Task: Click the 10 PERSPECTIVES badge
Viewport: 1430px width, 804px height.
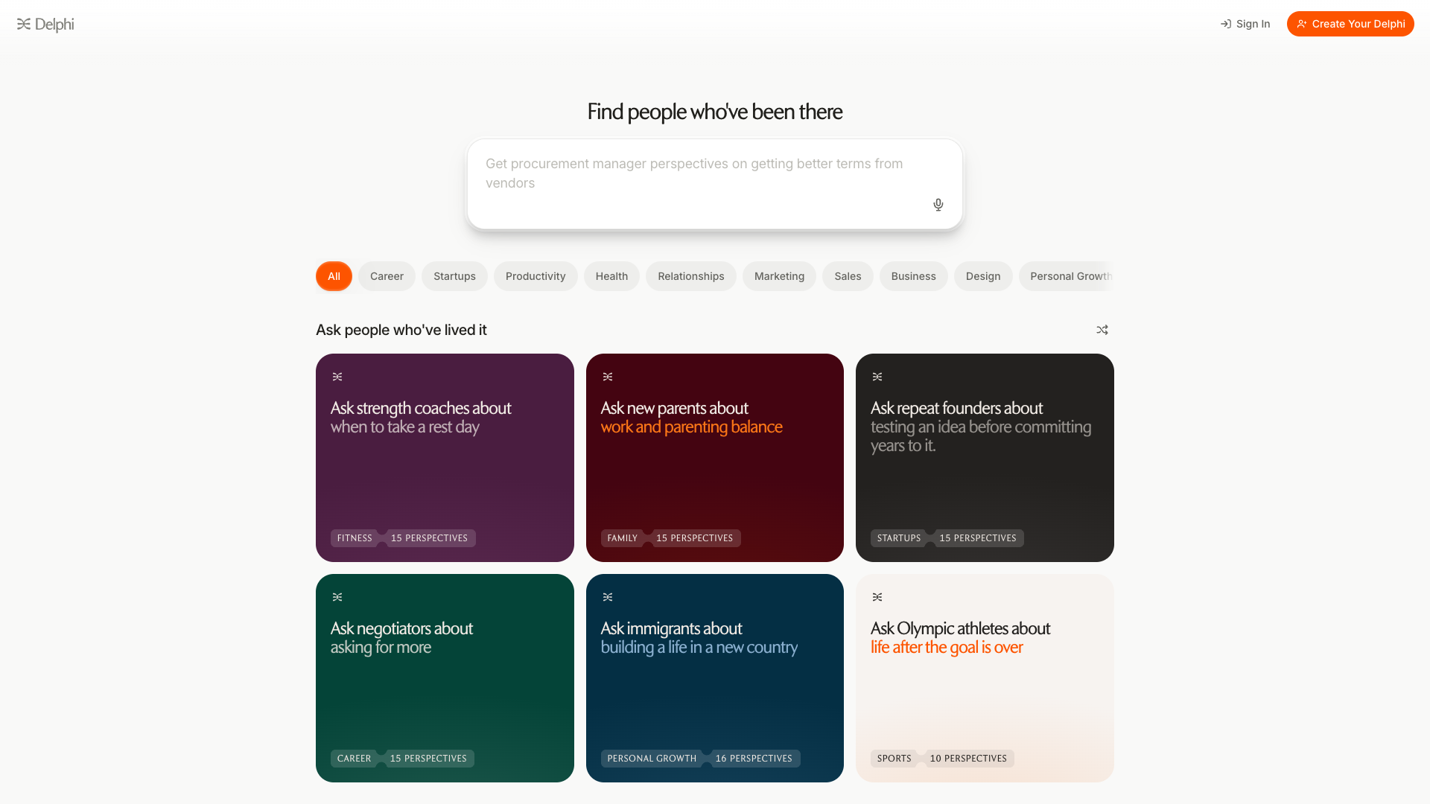Action: pos(968,759)
